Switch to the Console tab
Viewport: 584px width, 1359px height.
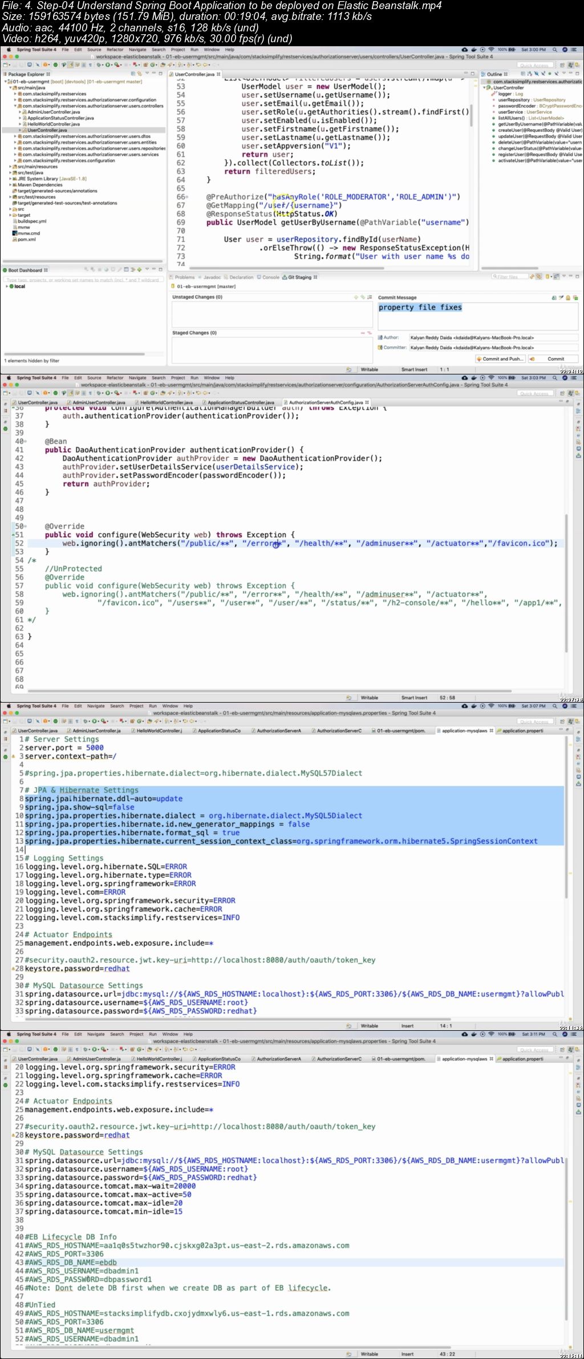pos(268,277)
